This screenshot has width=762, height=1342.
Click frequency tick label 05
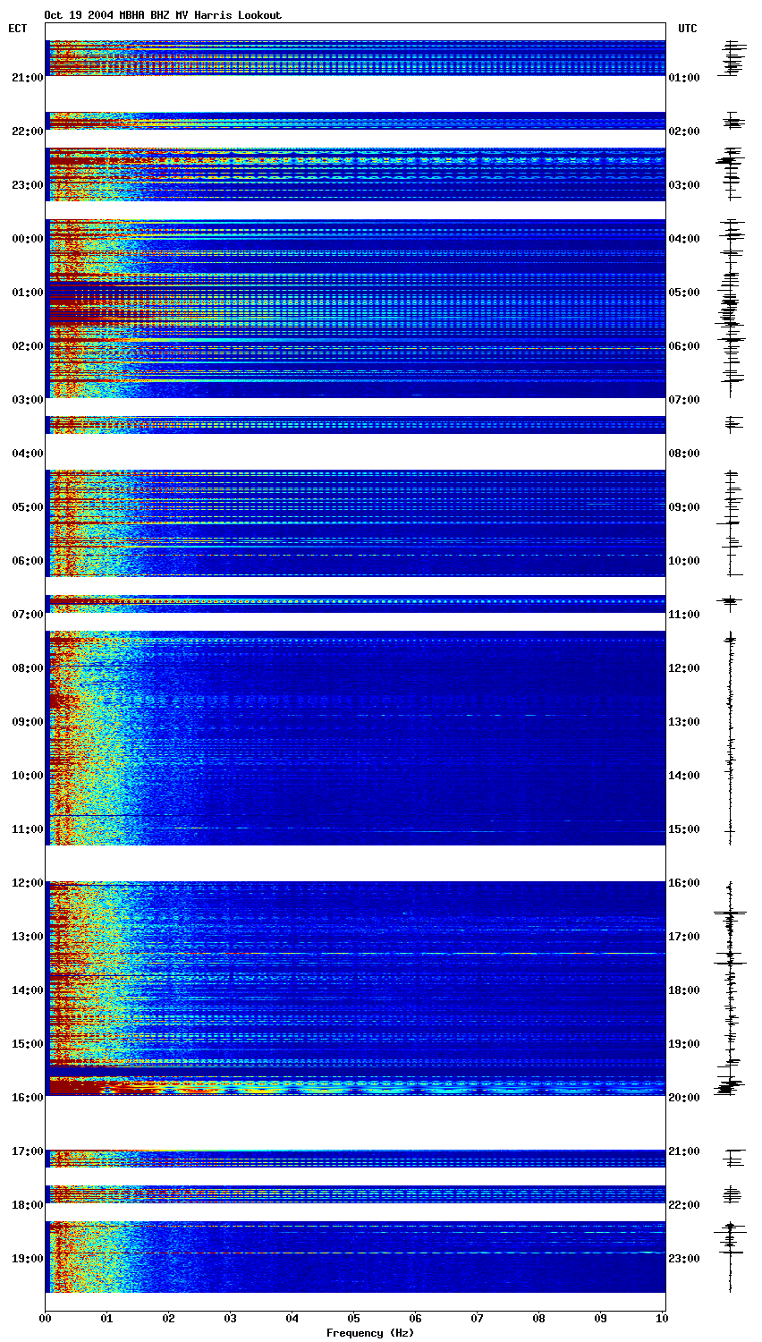(x=353, y=1318)
